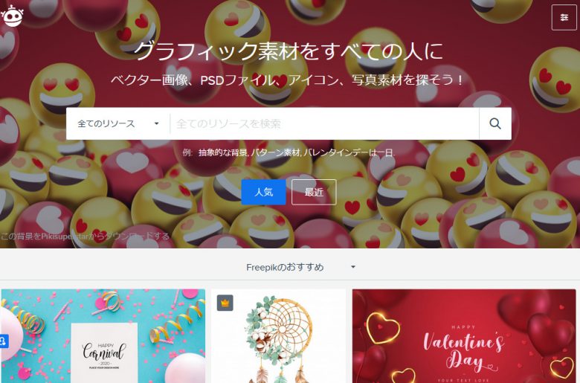Viewport: 580px width, 383px height.
Task: Select the 人気 popular filter
Action: (263, 192)
